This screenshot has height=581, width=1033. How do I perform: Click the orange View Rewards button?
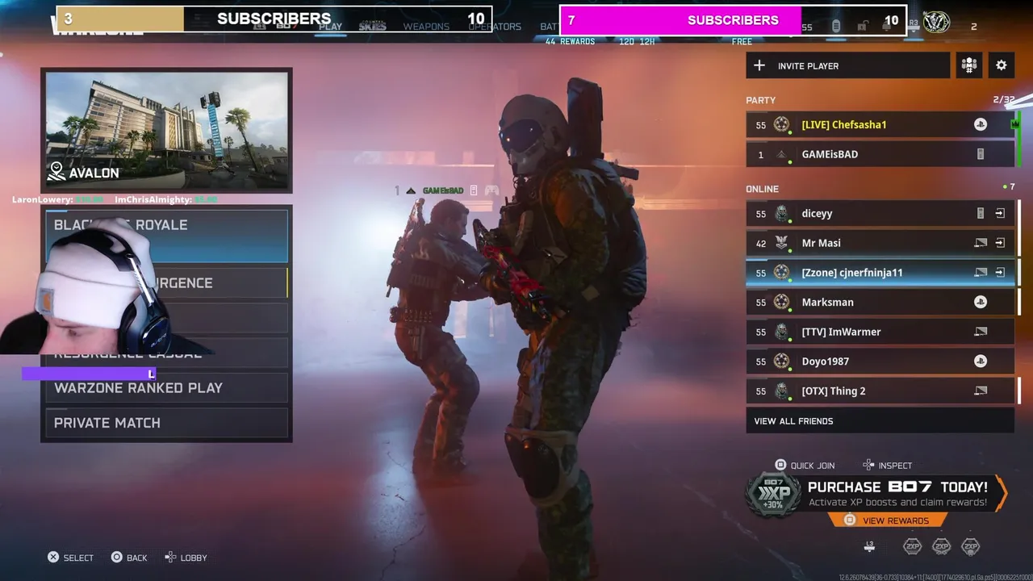(887, 520)
